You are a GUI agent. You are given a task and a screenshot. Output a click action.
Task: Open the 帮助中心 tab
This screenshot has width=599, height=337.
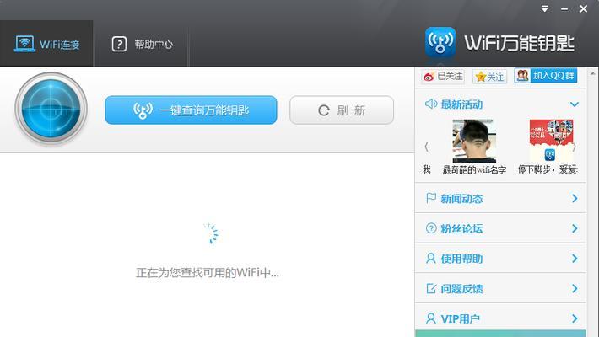point(142,44)
